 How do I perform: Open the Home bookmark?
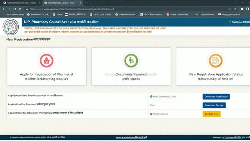pyautogui.click(x=57, y=14)
